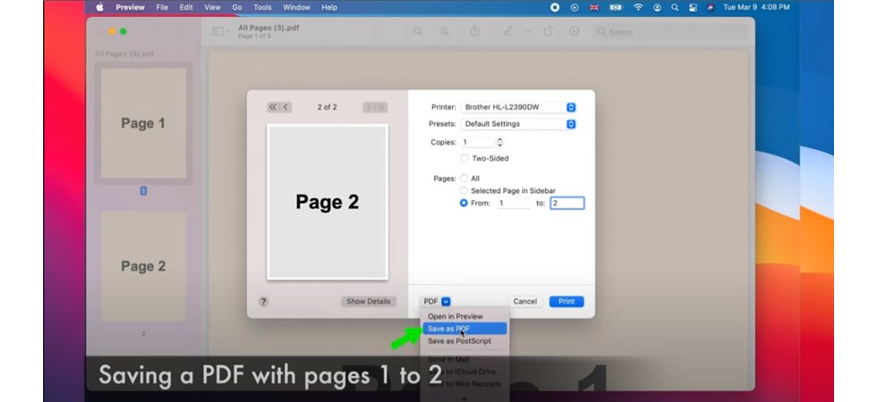This screenshot has height=402, width=877.
Task: Open the Printer dropdown Brother HL-L2390DW
Action: click(518, 107)
